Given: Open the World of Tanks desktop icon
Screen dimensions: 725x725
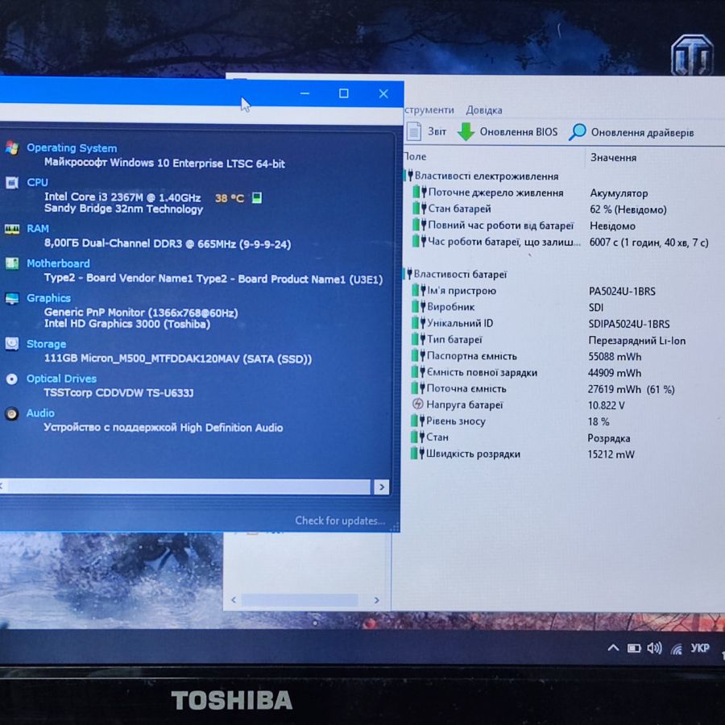Looking at the screenshot, I should (x=692, y=55).
